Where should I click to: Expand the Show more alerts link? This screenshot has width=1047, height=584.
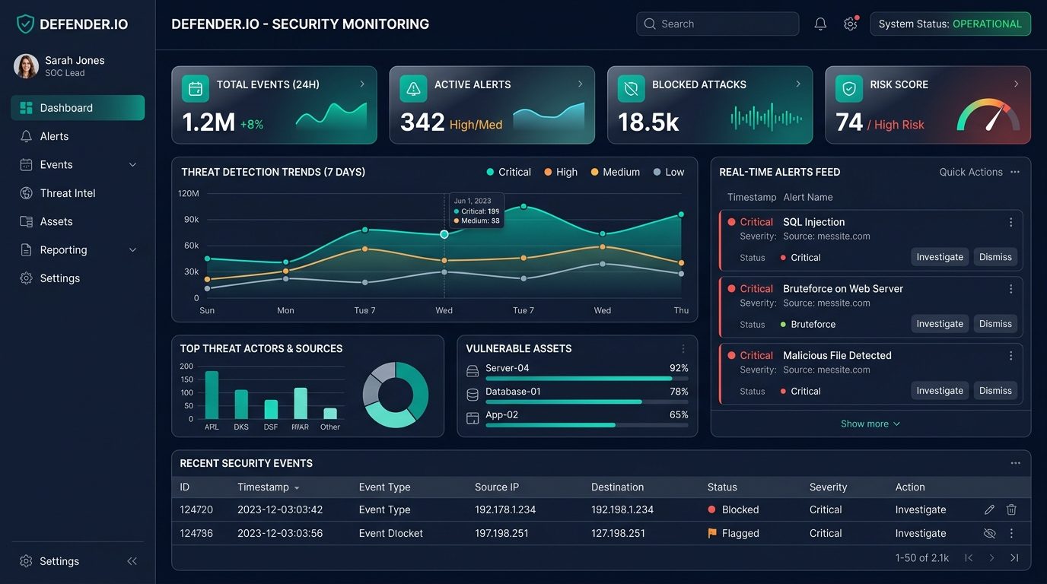(x=870, y=424)
